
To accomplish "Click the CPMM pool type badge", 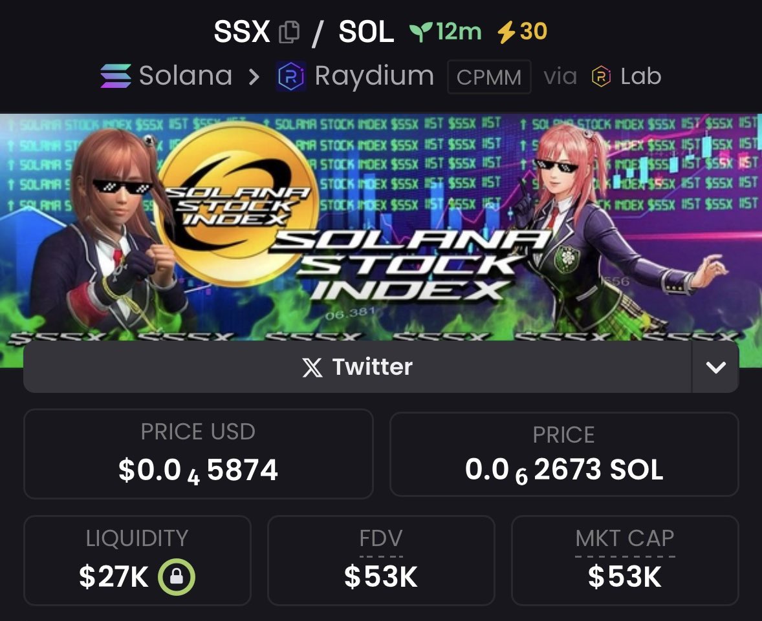I will pyautogui.click(x=489, y=77).
